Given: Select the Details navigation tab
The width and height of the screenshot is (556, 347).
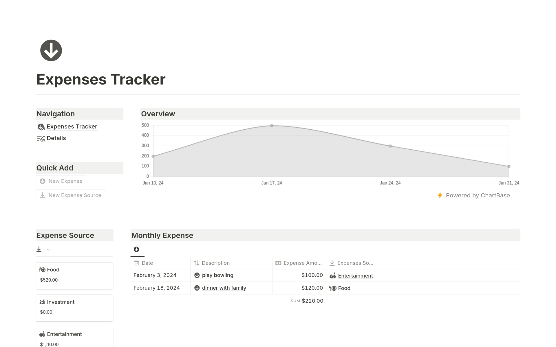Looking at the screenshot, I should pyautogui.click(x=56, y=138).
